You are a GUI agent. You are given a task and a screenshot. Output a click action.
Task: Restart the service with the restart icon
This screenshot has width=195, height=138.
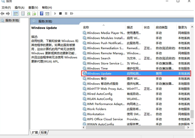click(72, 13)
